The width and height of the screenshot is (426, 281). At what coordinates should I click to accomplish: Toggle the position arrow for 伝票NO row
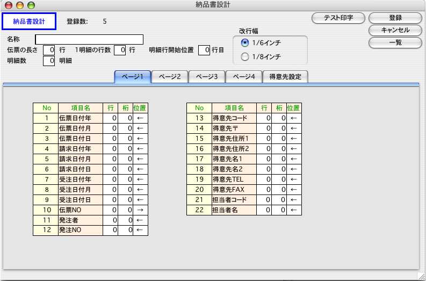[140, 210]
